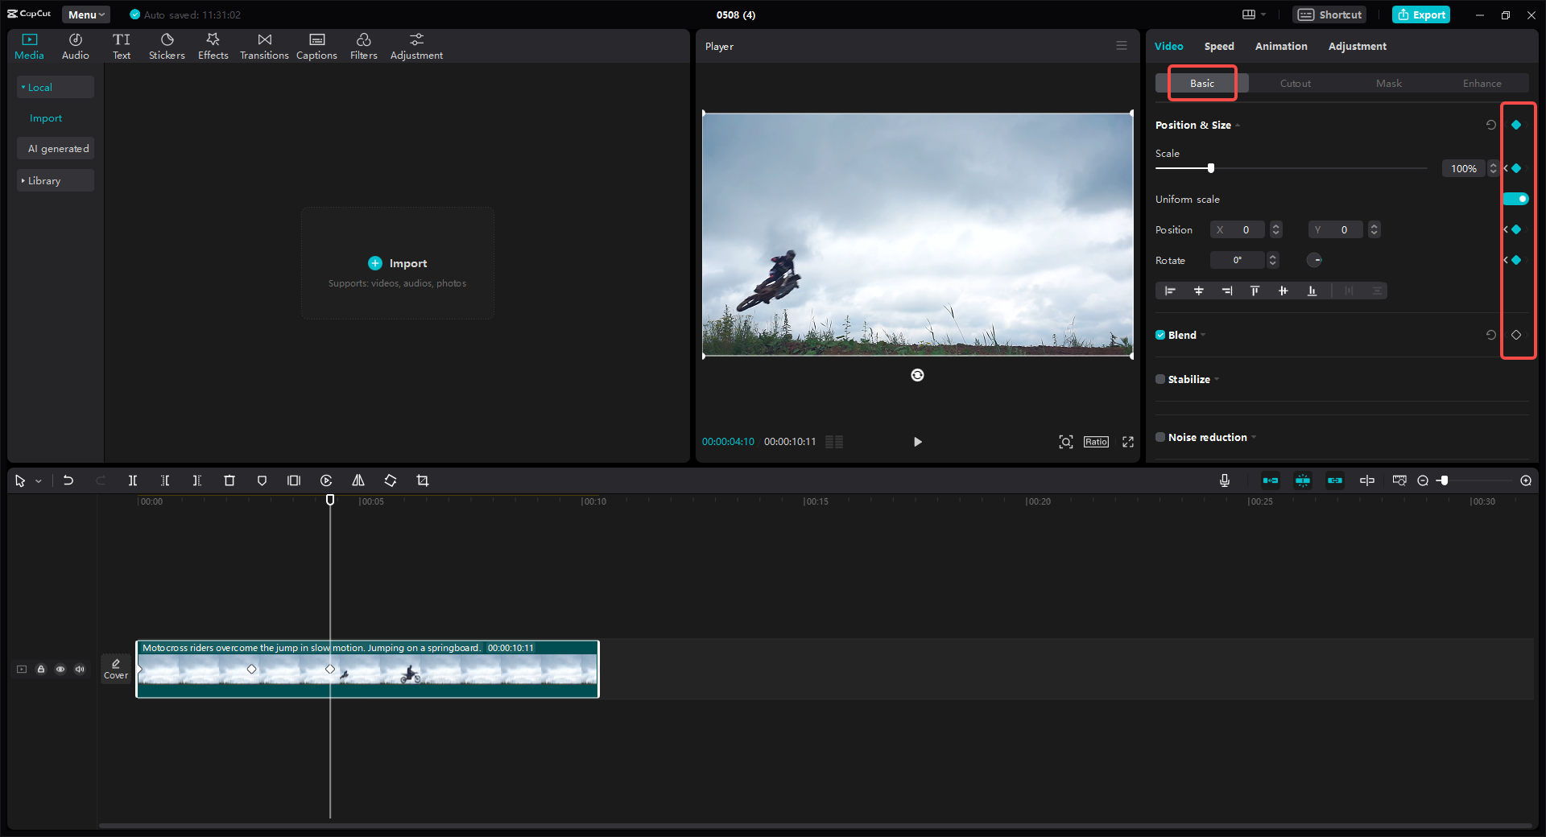Switch to the Speed tab

tap(1218, 46)
